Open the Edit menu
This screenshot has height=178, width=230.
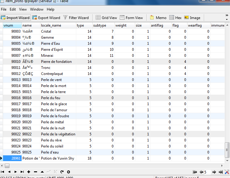point(13,9)
